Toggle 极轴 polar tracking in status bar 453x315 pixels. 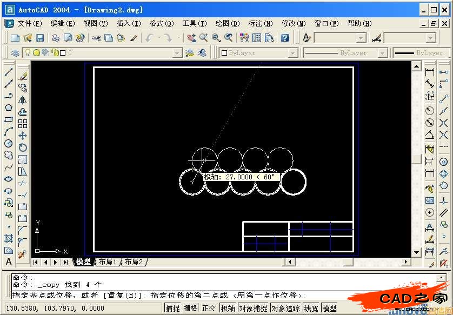tap(228, 309)
